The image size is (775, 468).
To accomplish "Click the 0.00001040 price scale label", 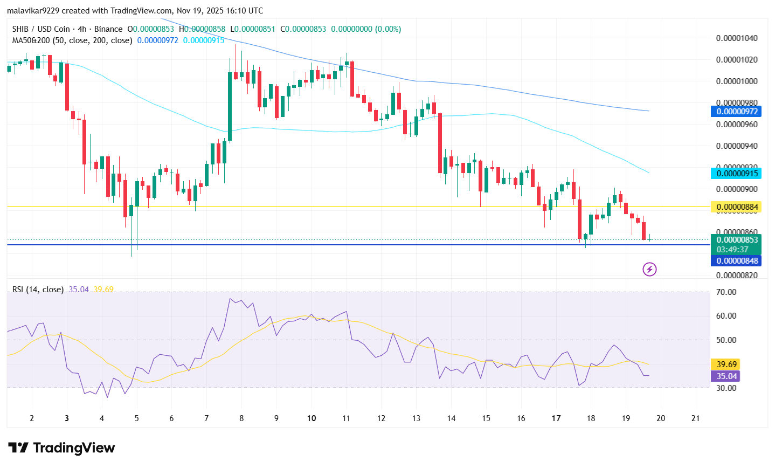I will (736, 38).
